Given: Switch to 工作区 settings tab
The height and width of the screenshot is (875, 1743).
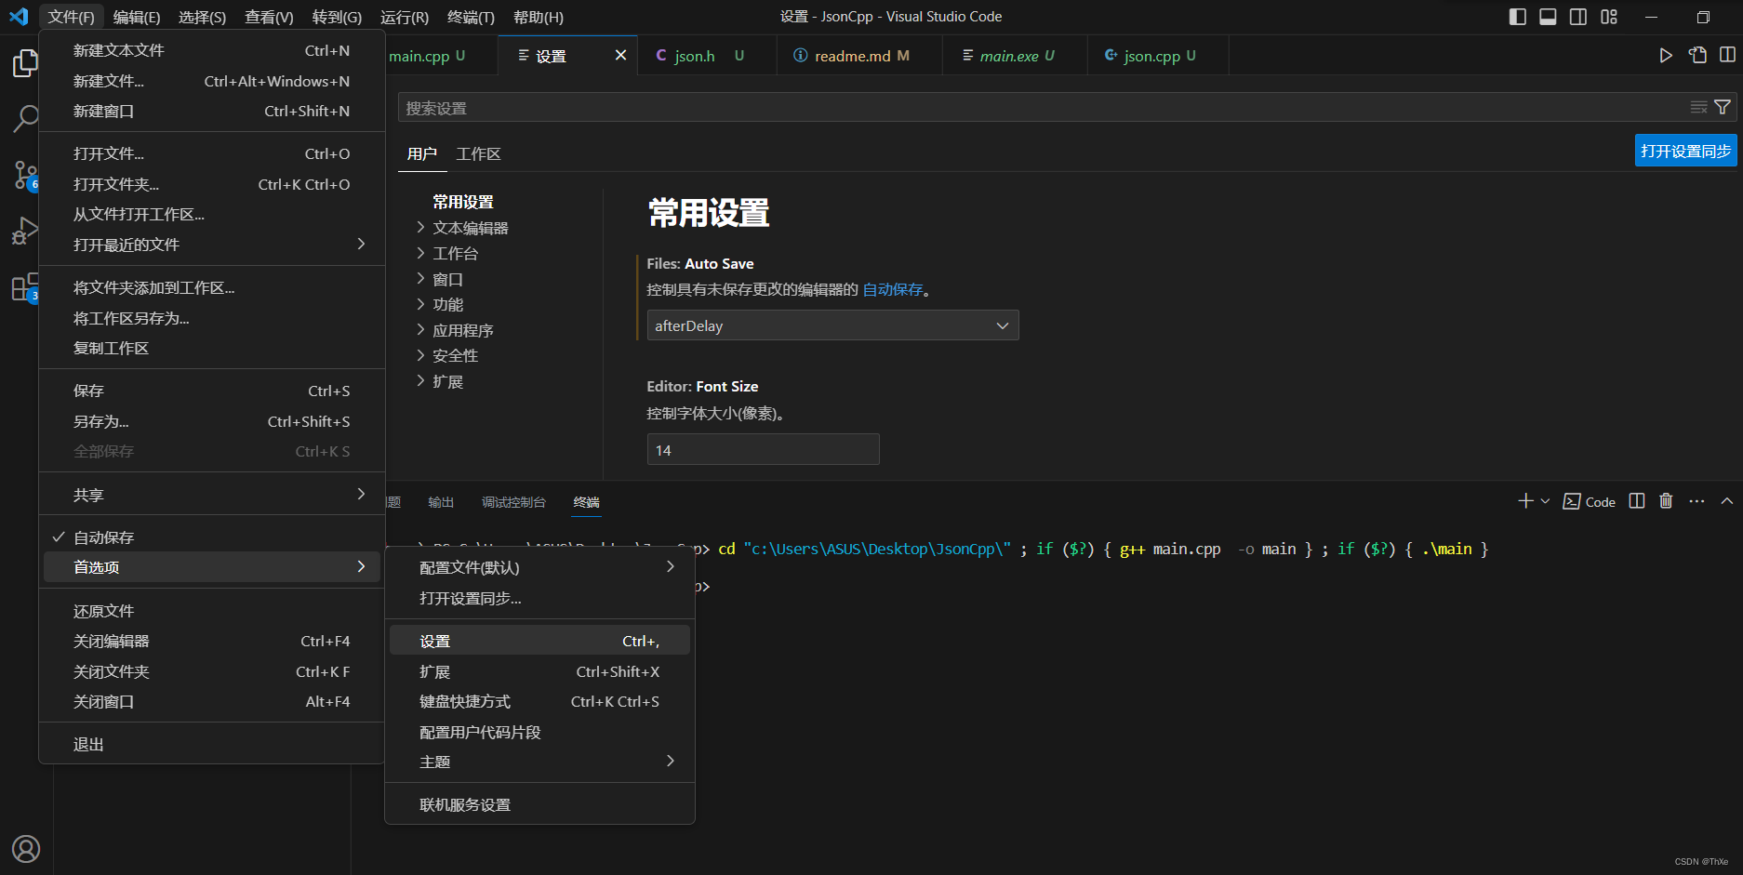Looking at the screenshot, I should [x=478, y=153].
